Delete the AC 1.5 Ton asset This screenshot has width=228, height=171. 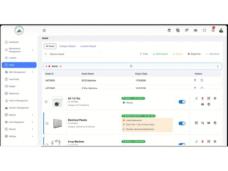pos(202,98)
